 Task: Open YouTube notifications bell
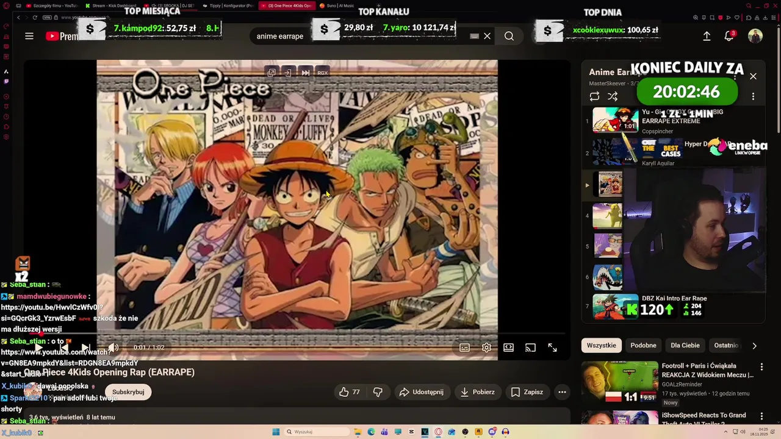[x=729, y=36]
